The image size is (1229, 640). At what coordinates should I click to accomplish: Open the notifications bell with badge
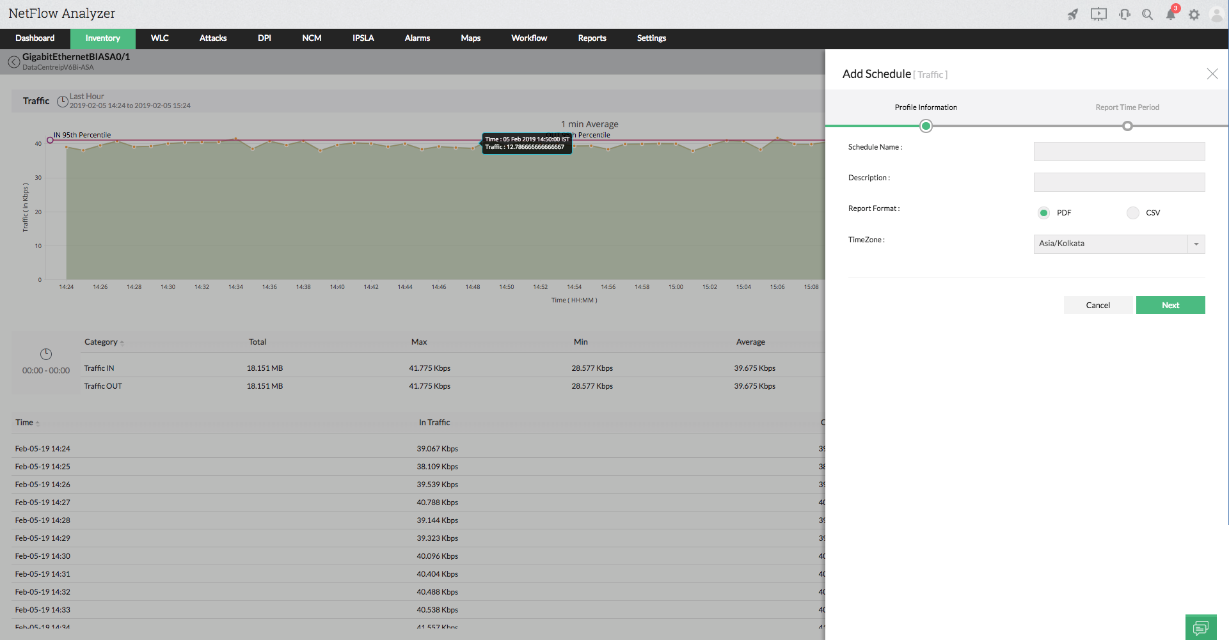point(1171,14)
